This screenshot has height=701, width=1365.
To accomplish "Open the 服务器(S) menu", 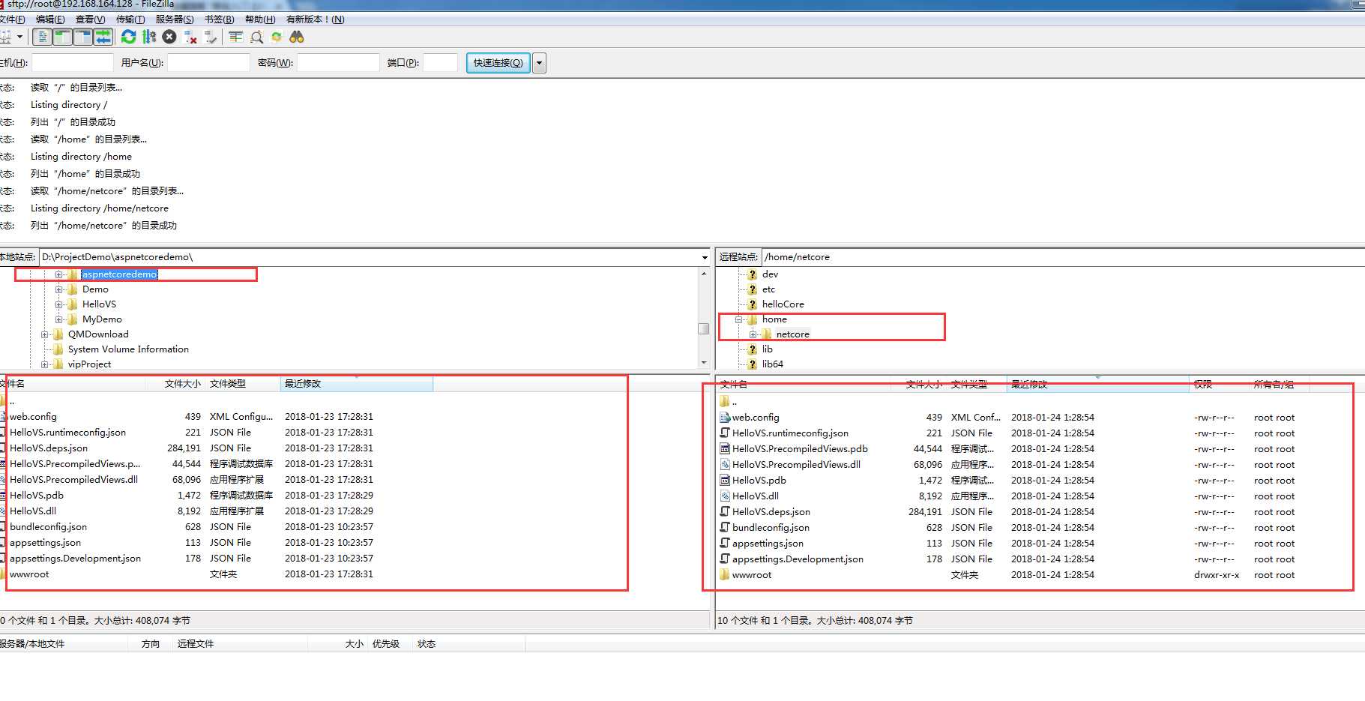I will [x=175, y=19].
